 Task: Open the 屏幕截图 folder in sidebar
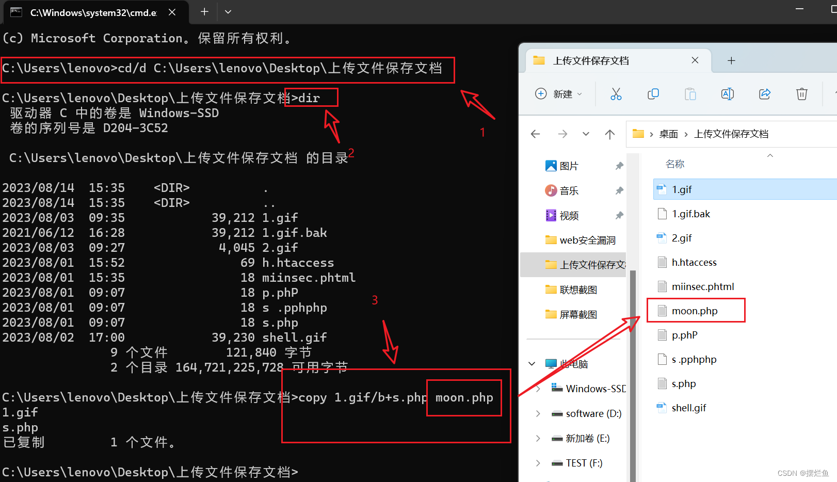[x=571, y=314]
